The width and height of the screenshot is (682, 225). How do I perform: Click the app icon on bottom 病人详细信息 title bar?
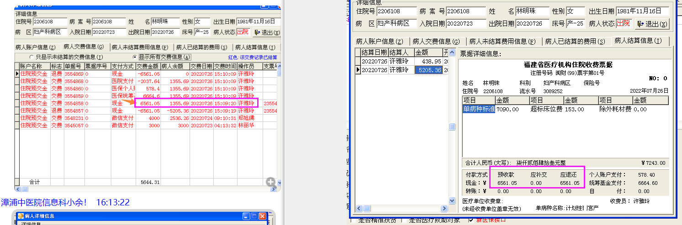point(21,216)
